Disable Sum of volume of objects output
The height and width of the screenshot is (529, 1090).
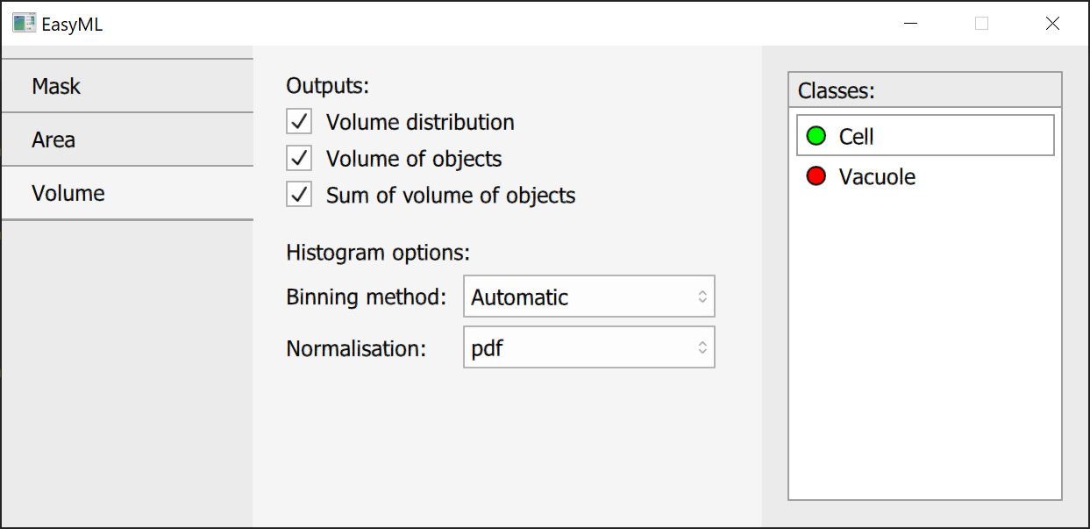click(x=300, y=195)
